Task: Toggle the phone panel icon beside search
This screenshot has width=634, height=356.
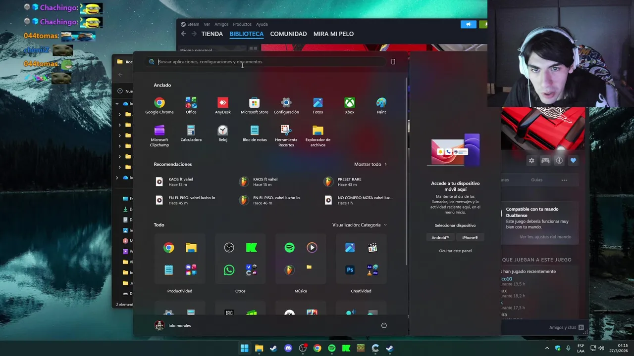Action: [x=393, y=62]
